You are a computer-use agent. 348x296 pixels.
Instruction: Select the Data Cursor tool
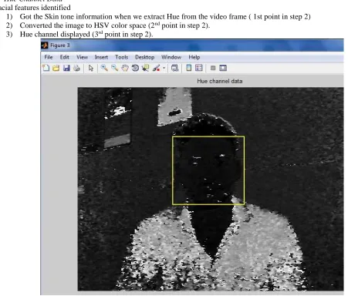point(146,68)
